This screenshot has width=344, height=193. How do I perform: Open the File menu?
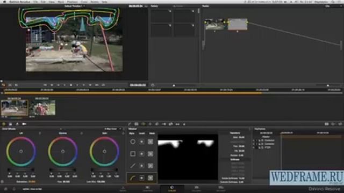[x=35, y=2]
